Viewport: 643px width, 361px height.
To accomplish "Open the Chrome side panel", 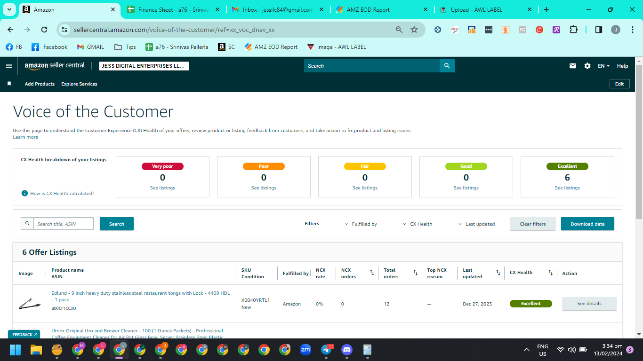I will (599, 30).
